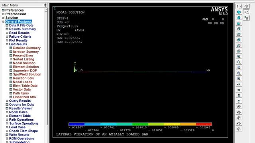255x143 pixels.
Task: Open Path Items listing
Action: (x=21, y=93)
